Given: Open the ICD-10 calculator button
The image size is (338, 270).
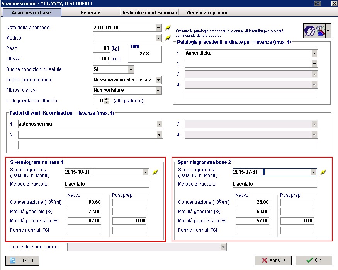Looking at the screenshot, I should 22,260.
